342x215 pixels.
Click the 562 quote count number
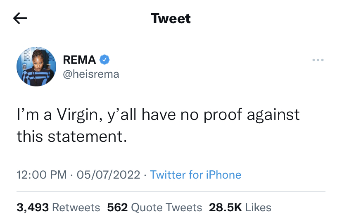click(x=116, y=207)
